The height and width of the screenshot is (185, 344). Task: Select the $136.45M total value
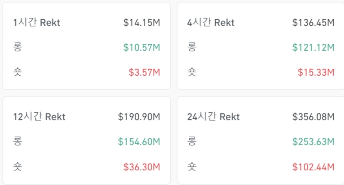click(313, 23)
